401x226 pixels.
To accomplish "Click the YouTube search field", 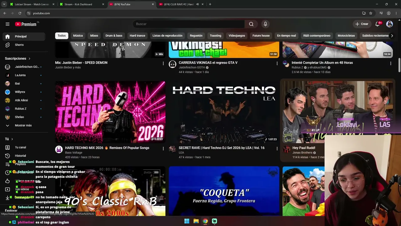I will click(189, 24).
